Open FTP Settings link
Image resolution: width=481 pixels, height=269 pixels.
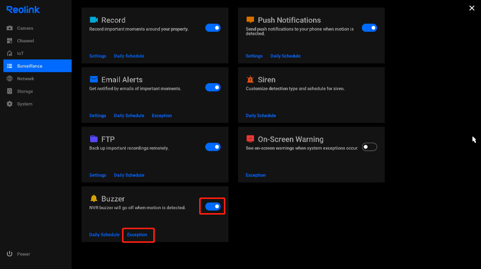pyautogui.click(x=97, y=175)
